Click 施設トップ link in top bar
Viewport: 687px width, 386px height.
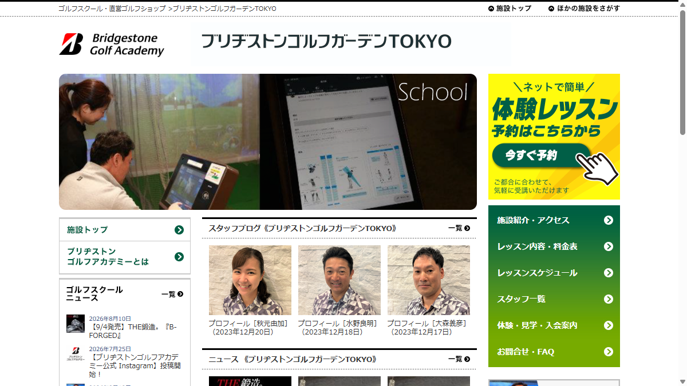[510, 9]
